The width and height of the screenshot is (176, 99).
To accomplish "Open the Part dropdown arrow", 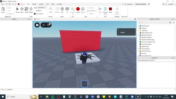I will (x=62, y=14).
